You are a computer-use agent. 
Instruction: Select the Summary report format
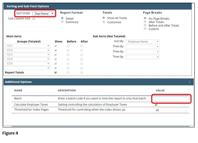(62, 22)
